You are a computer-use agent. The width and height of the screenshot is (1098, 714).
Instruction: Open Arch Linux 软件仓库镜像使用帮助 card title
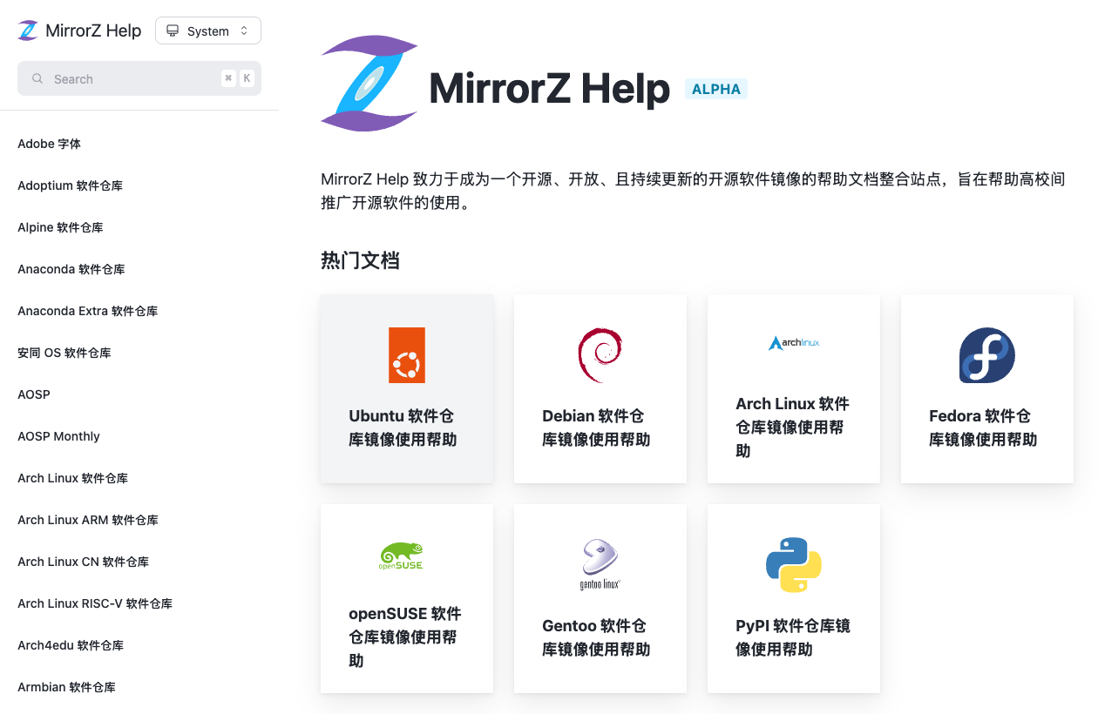pos(792,428)
